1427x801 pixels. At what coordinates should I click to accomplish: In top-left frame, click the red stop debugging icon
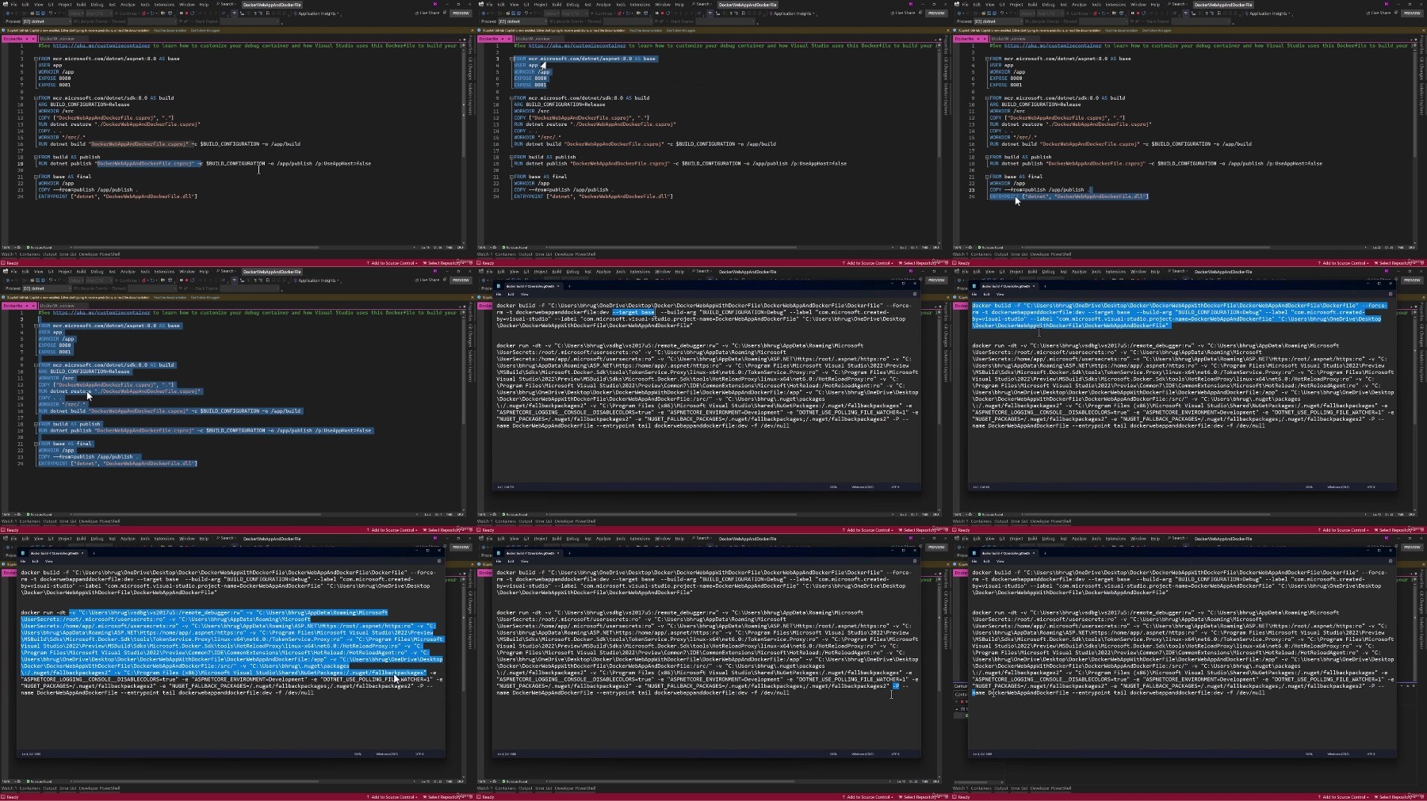pyautogui.click(x=186, y=13)
